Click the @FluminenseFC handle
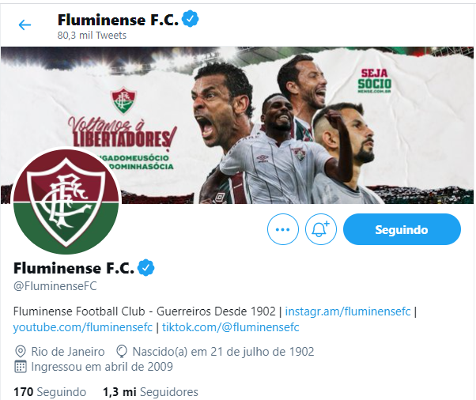The width and height of the screenshot is (476, 400). tap(55, 286)
